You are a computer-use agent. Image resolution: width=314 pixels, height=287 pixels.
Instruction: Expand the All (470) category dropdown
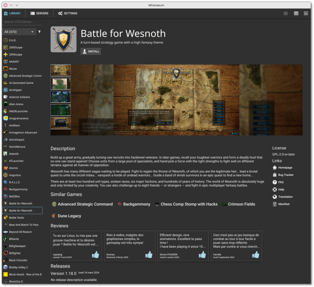pos(19,32)
